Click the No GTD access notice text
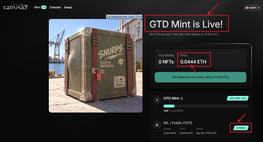 pos(184,34)
